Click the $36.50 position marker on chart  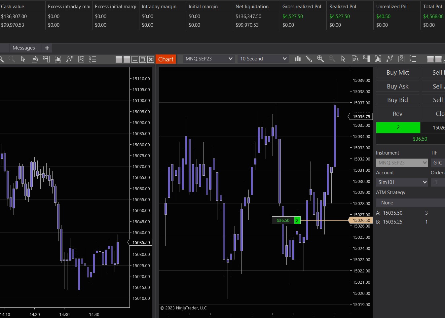click(283, 220)
